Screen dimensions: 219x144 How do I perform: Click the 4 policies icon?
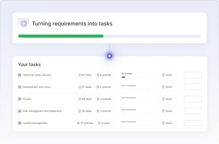(x=98, y=87)
